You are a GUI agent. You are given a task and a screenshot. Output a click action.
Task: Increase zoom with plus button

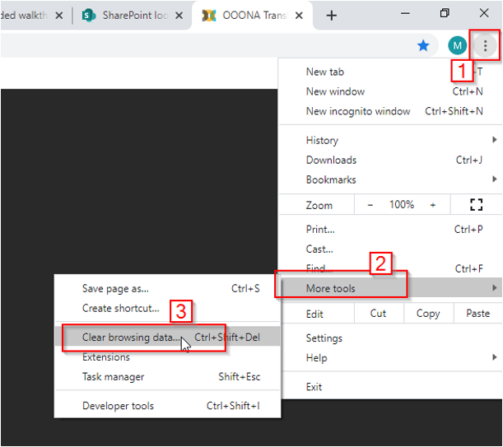(433, 204)
